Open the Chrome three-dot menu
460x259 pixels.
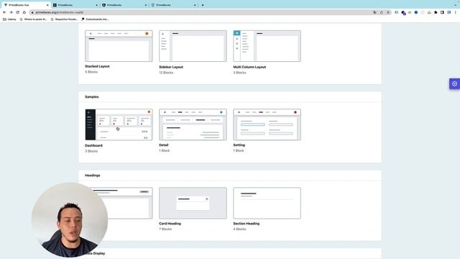(456, 12)
